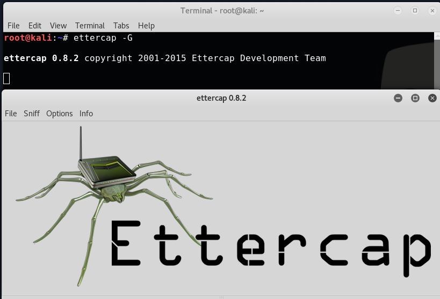The height and width of the screenshot is (299, 440).
Task: Click the terminal cursor block
Action: pos(6,78)
